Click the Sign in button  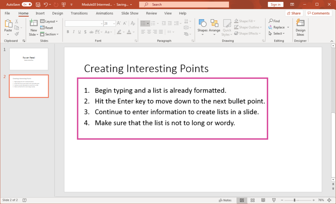275,5
